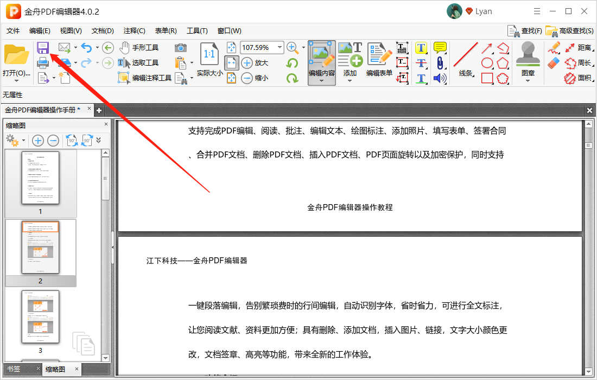Screen dimensions: 597x380
Task: Undo the last action with blue arrow
Action: click(x=86, y=48)
